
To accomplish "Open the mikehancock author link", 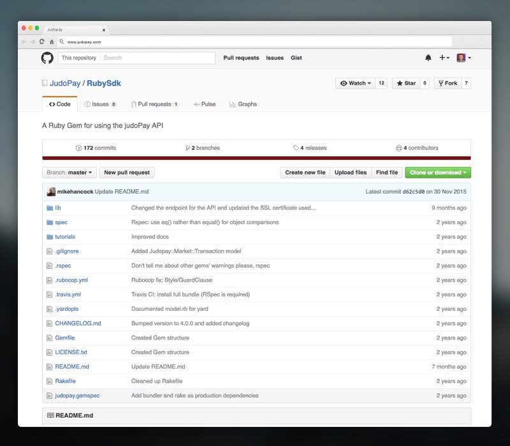I will (75, 192).
